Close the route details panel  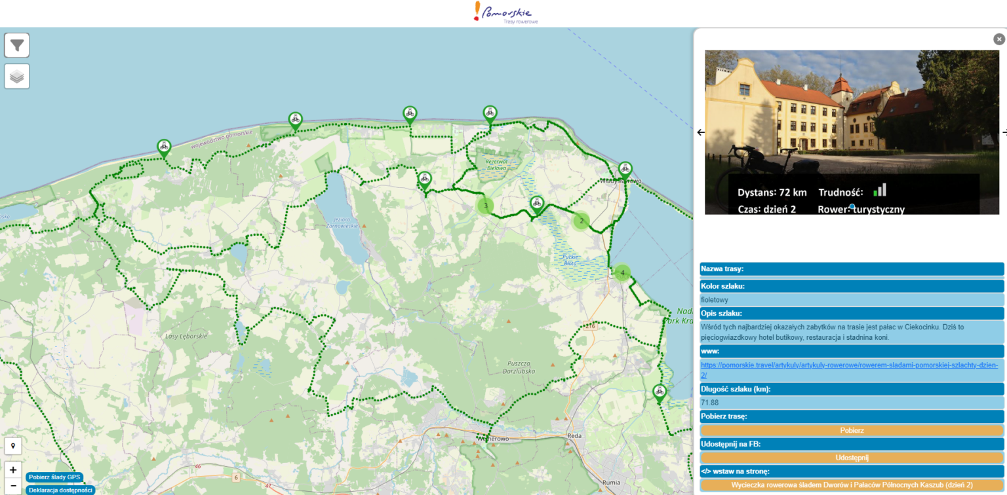[x=998, y=39]
